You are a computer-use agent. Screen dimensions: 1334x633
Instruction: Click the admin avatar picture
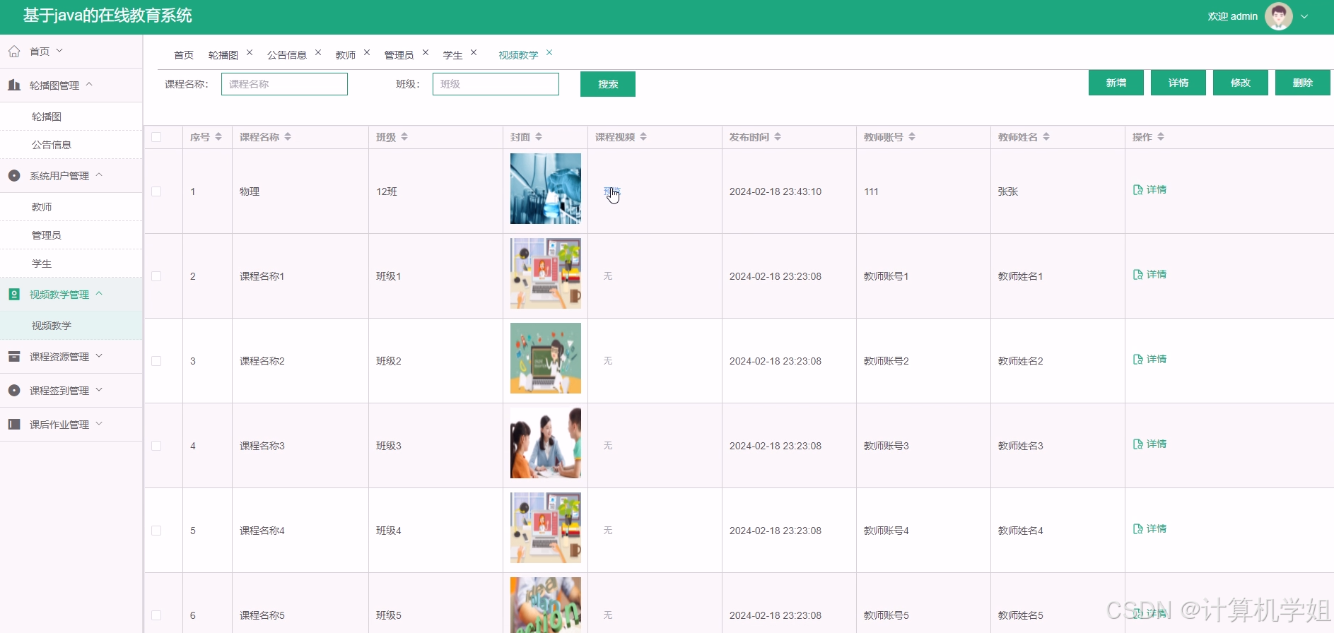tap(1278, 16)
